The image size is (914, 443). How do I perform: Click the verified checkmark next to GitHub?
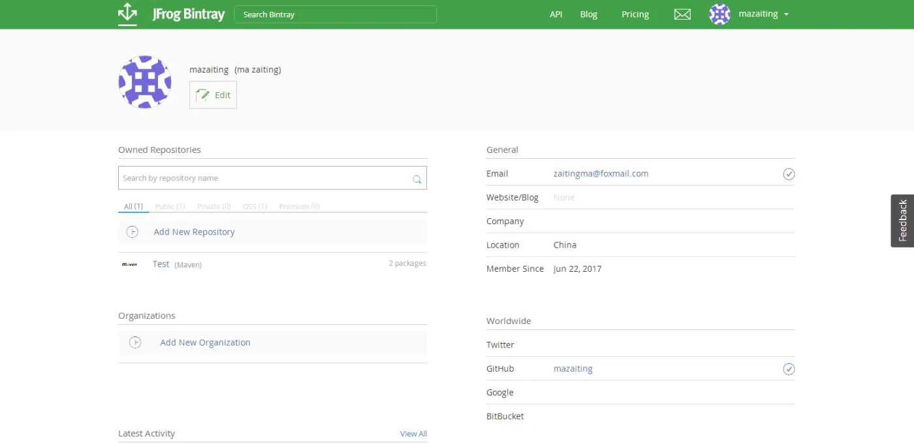[789, 369]
